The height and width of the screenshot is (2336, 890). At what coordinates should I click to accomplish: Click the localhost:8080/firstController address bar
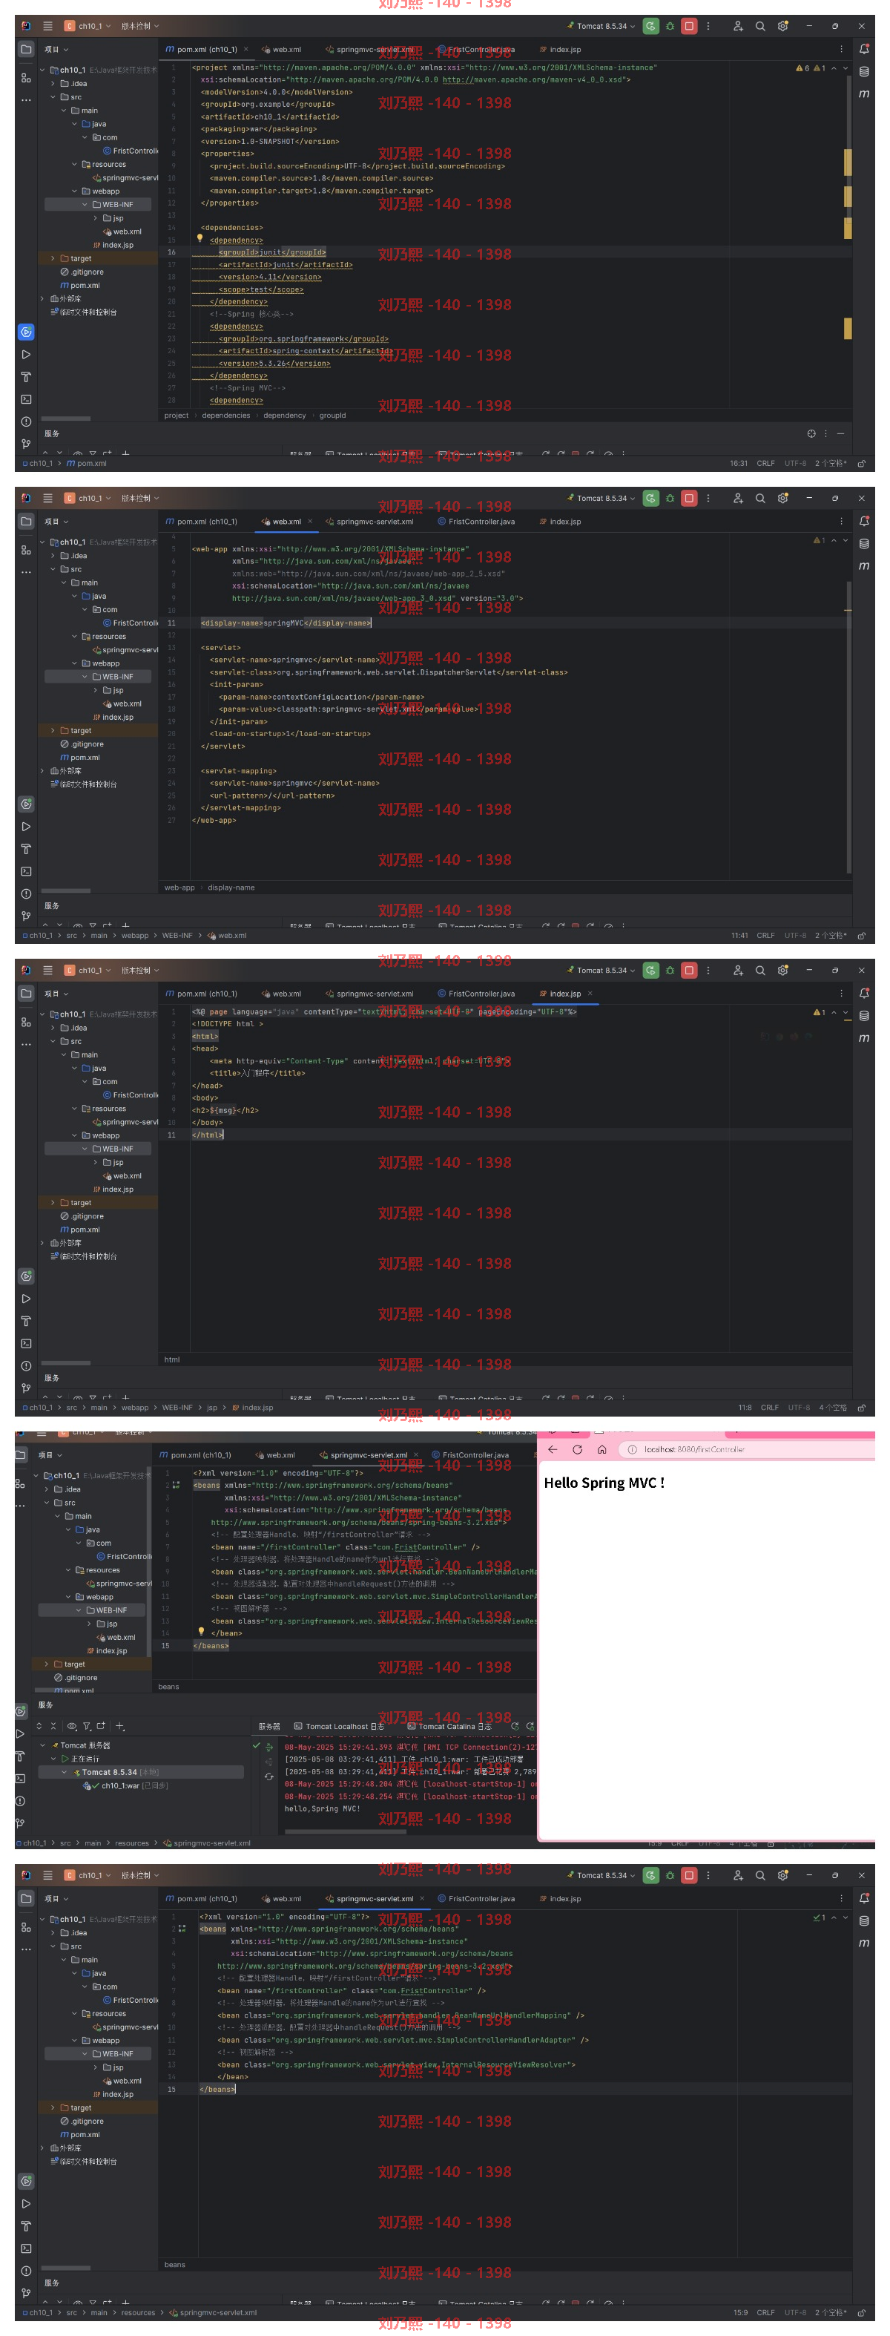tap(748, 1449)
